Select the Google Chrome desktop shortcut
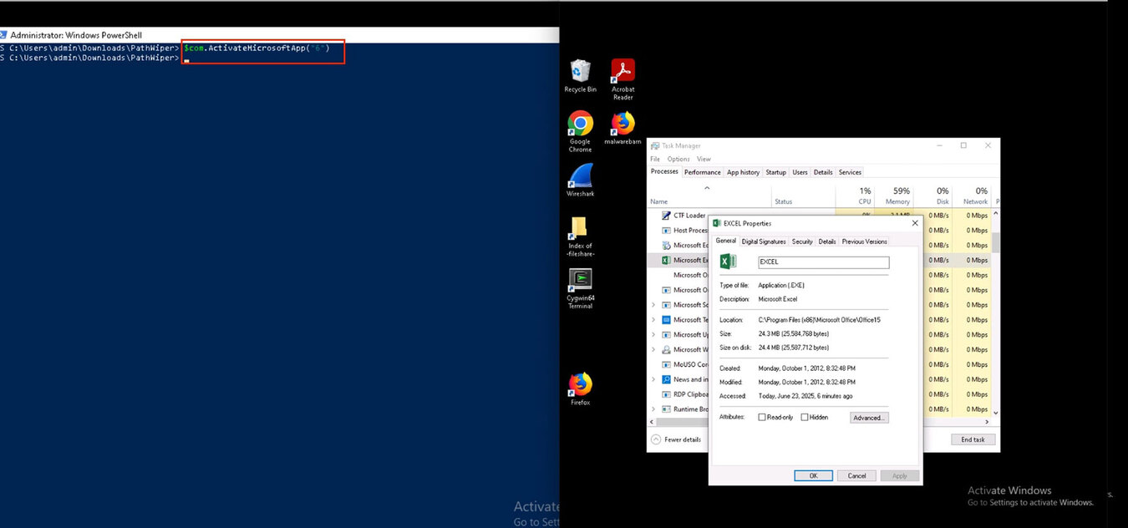The height and width of the screenshot is (528, 1128). click(x=580, y=124)
